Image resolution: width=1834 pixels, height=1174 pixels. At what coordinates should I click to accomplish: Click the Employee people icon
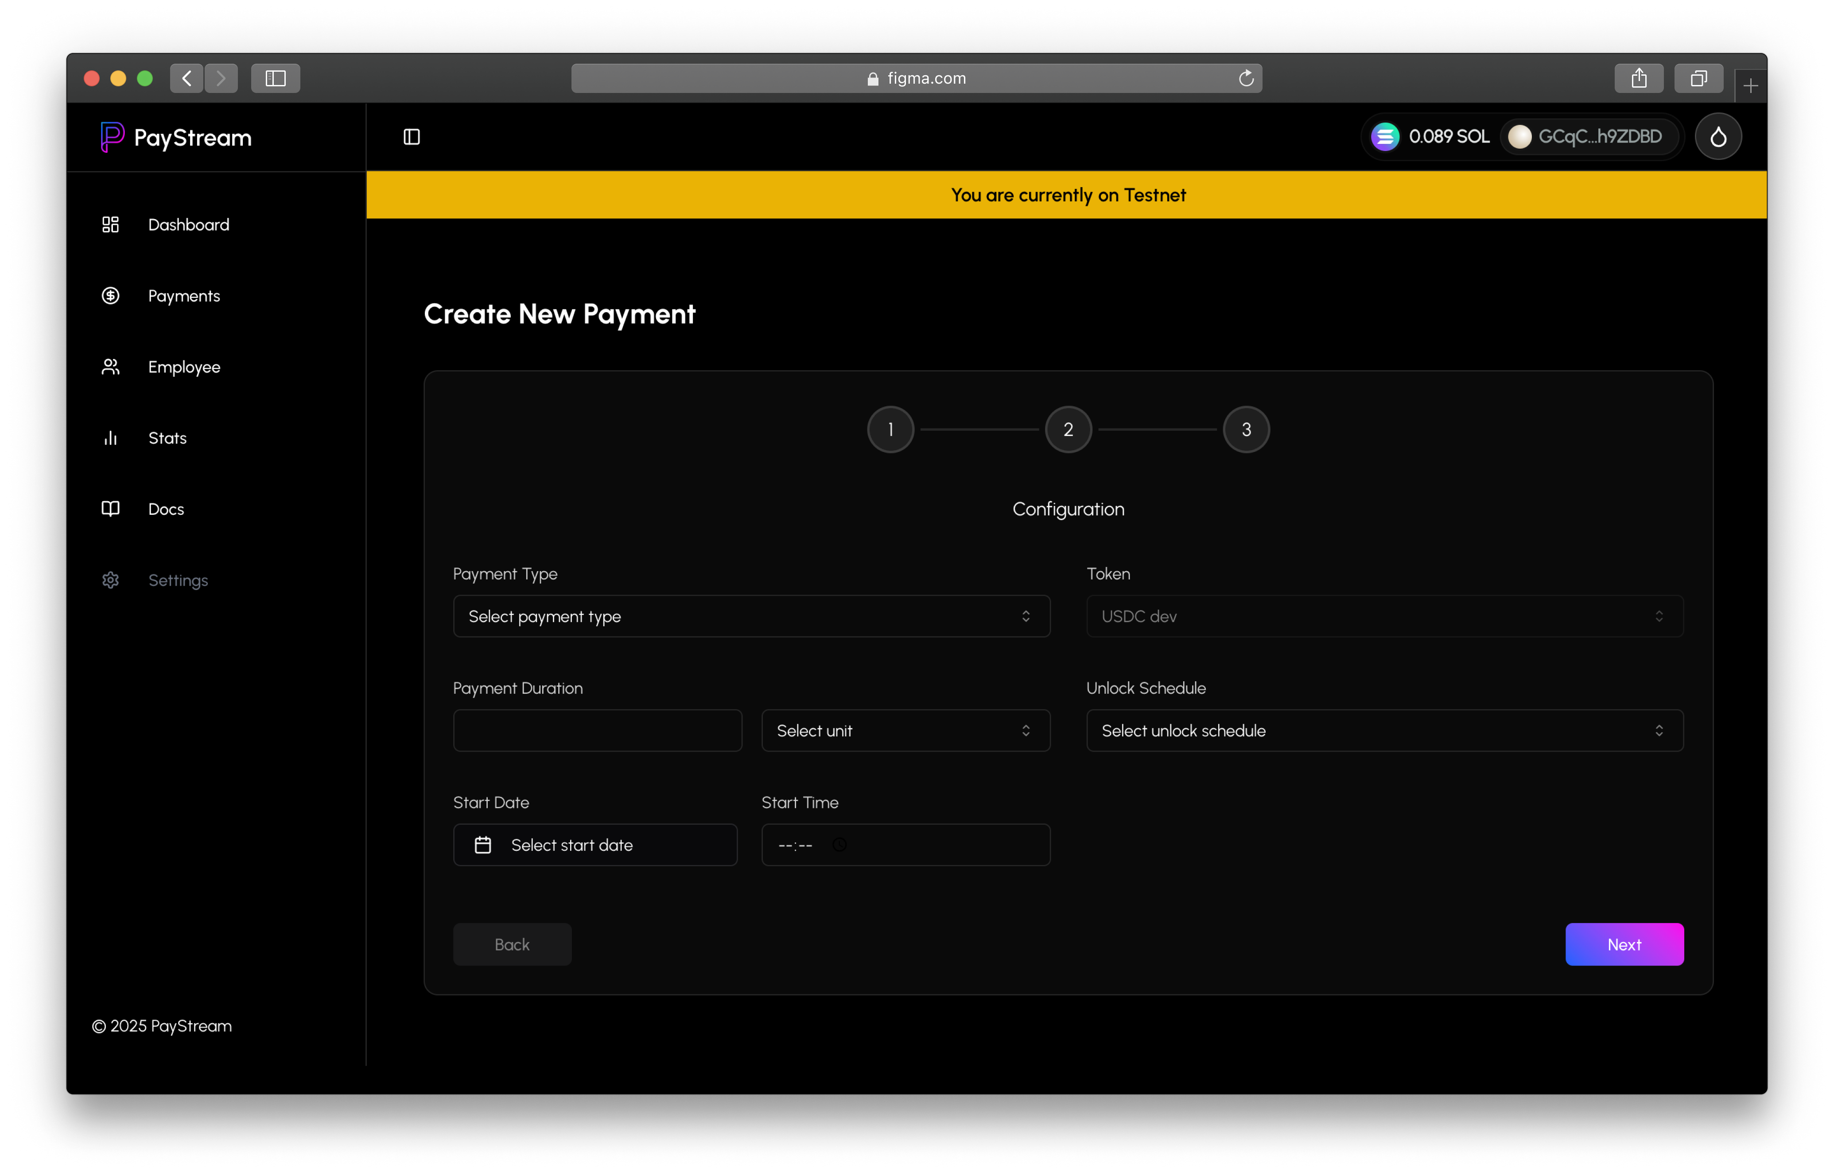111,367
